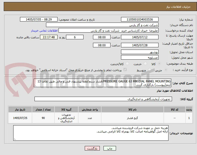Click the need date cell 1405/07/25

[x=20, y=118]
